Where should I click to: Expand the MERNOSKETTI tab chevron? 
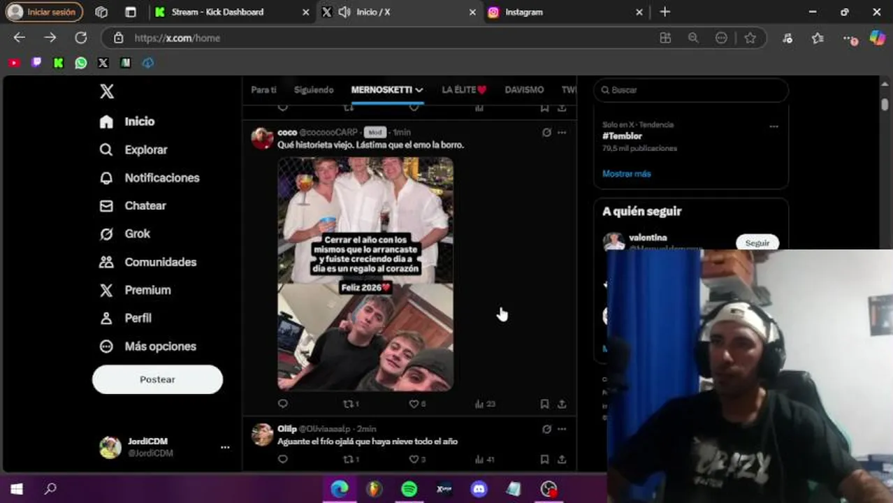419,90
